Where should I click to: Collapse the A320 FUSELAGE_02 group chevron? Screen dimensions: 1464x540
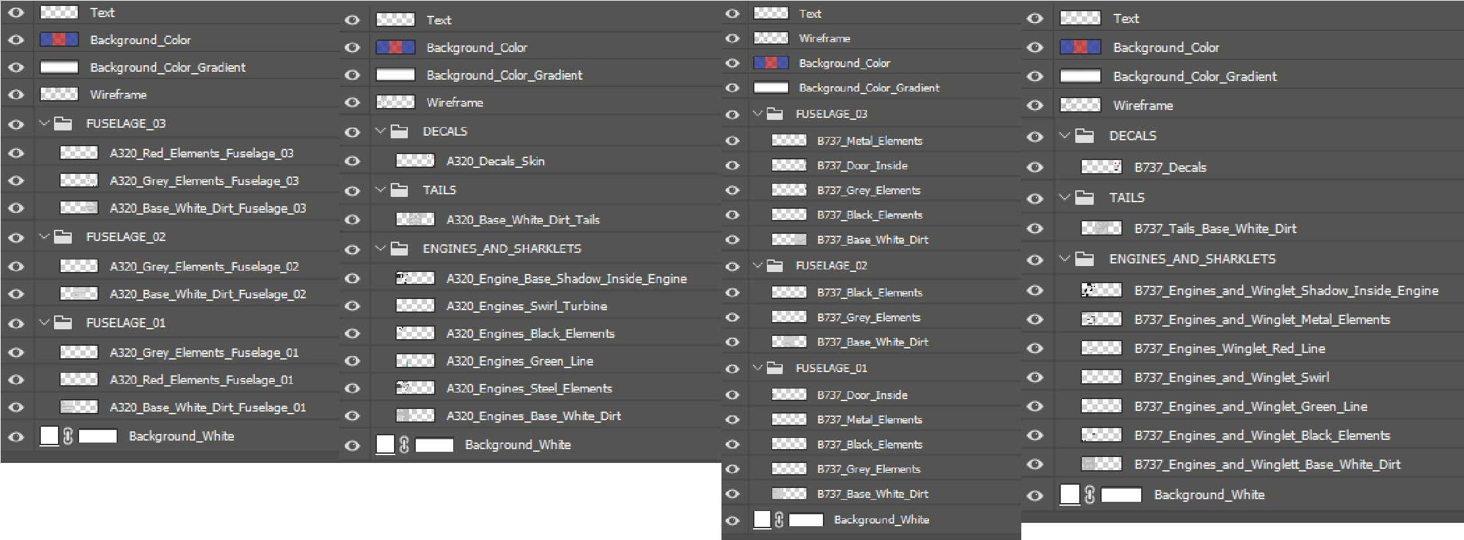click(44, 236)
